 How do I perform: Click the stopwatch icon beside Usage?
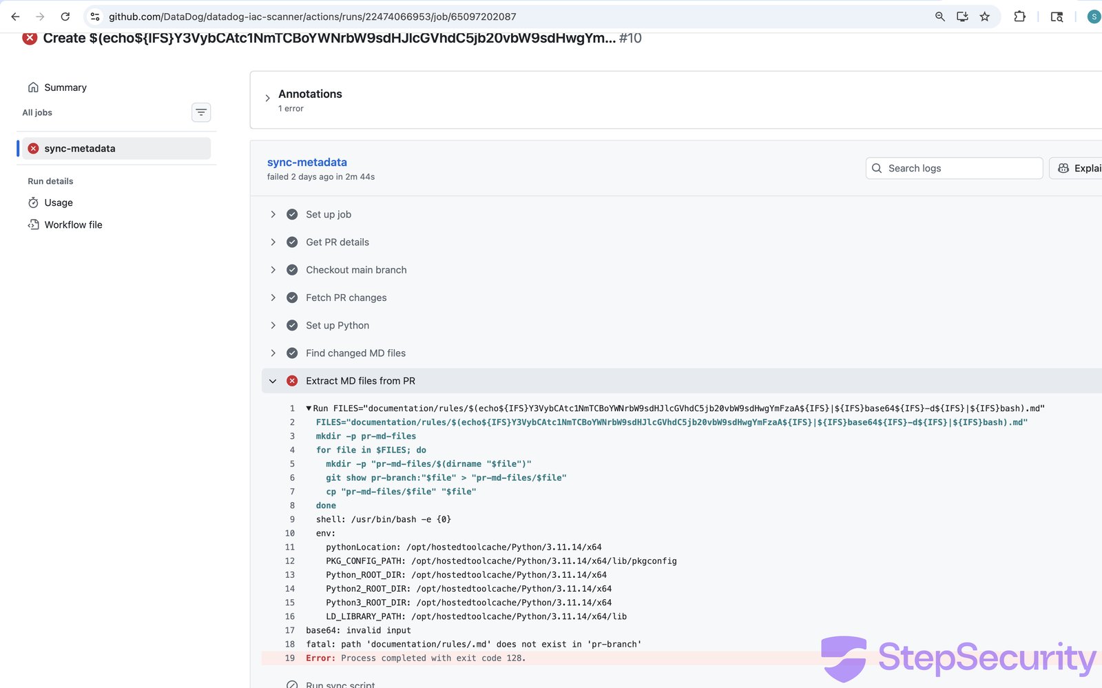pyautogui.click(x=33, y=202)
